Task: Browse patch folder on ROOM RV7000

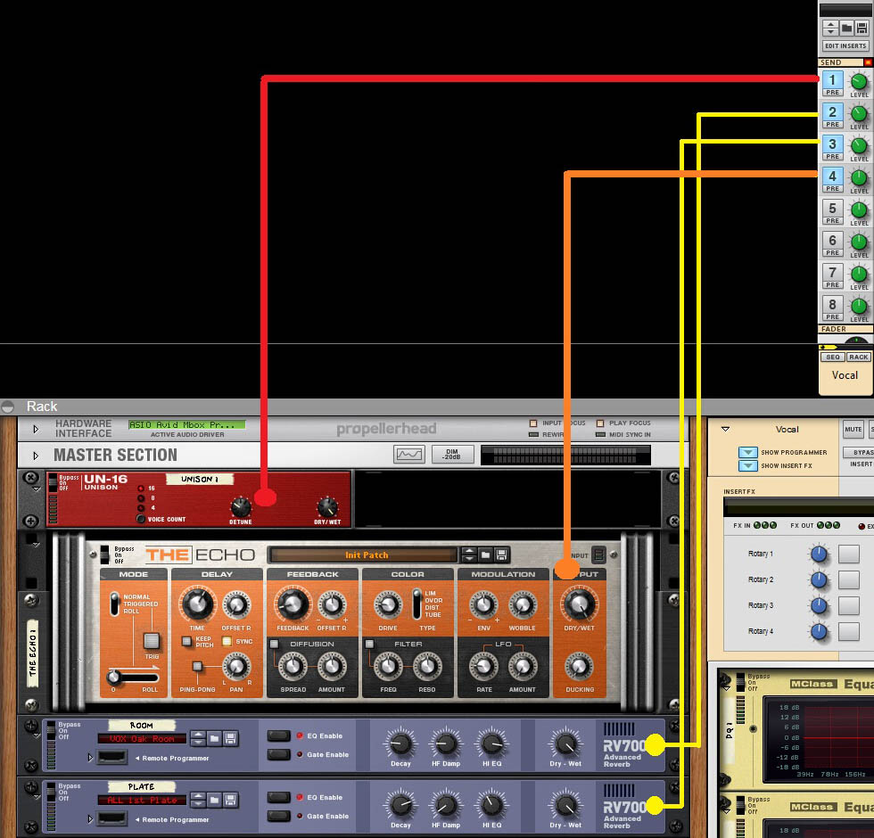Action: pos(215,739)
